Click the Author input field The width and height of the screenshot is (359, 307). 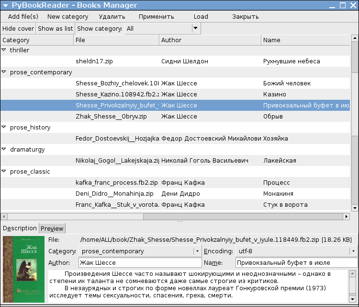click(140, 262)
